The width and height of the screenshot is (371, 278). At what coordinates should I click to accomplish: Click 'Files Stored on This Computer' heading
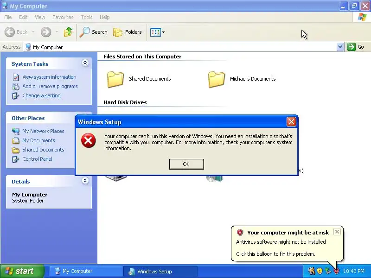tap(142, 57)
